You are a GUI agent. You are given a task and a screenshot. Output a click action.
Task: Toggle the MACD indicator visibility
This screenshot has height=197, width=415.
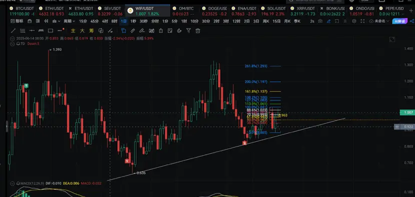[x=12, y=183]
